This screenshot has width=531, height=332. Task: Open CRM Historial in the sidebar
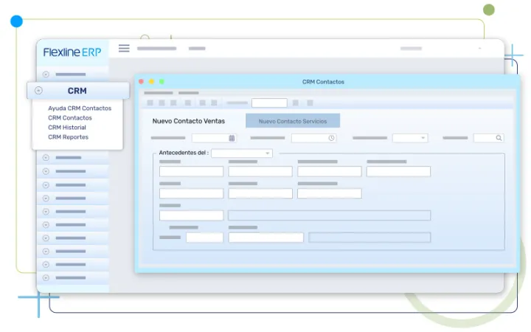coord(67,128)
